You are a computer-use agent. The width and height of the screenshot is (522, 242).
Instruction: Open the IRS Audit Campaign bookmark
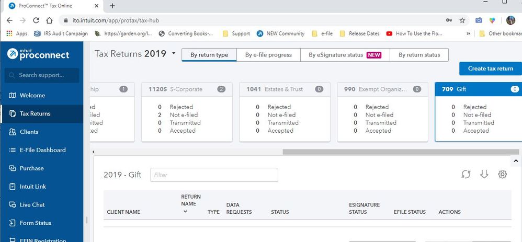(x=61, y=33)
